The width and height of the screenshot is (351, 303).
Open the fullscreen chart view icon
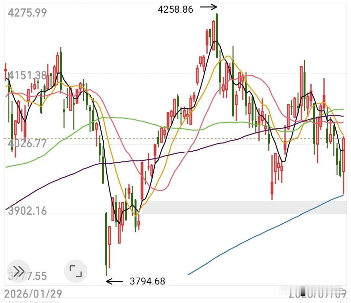point(75,271)
